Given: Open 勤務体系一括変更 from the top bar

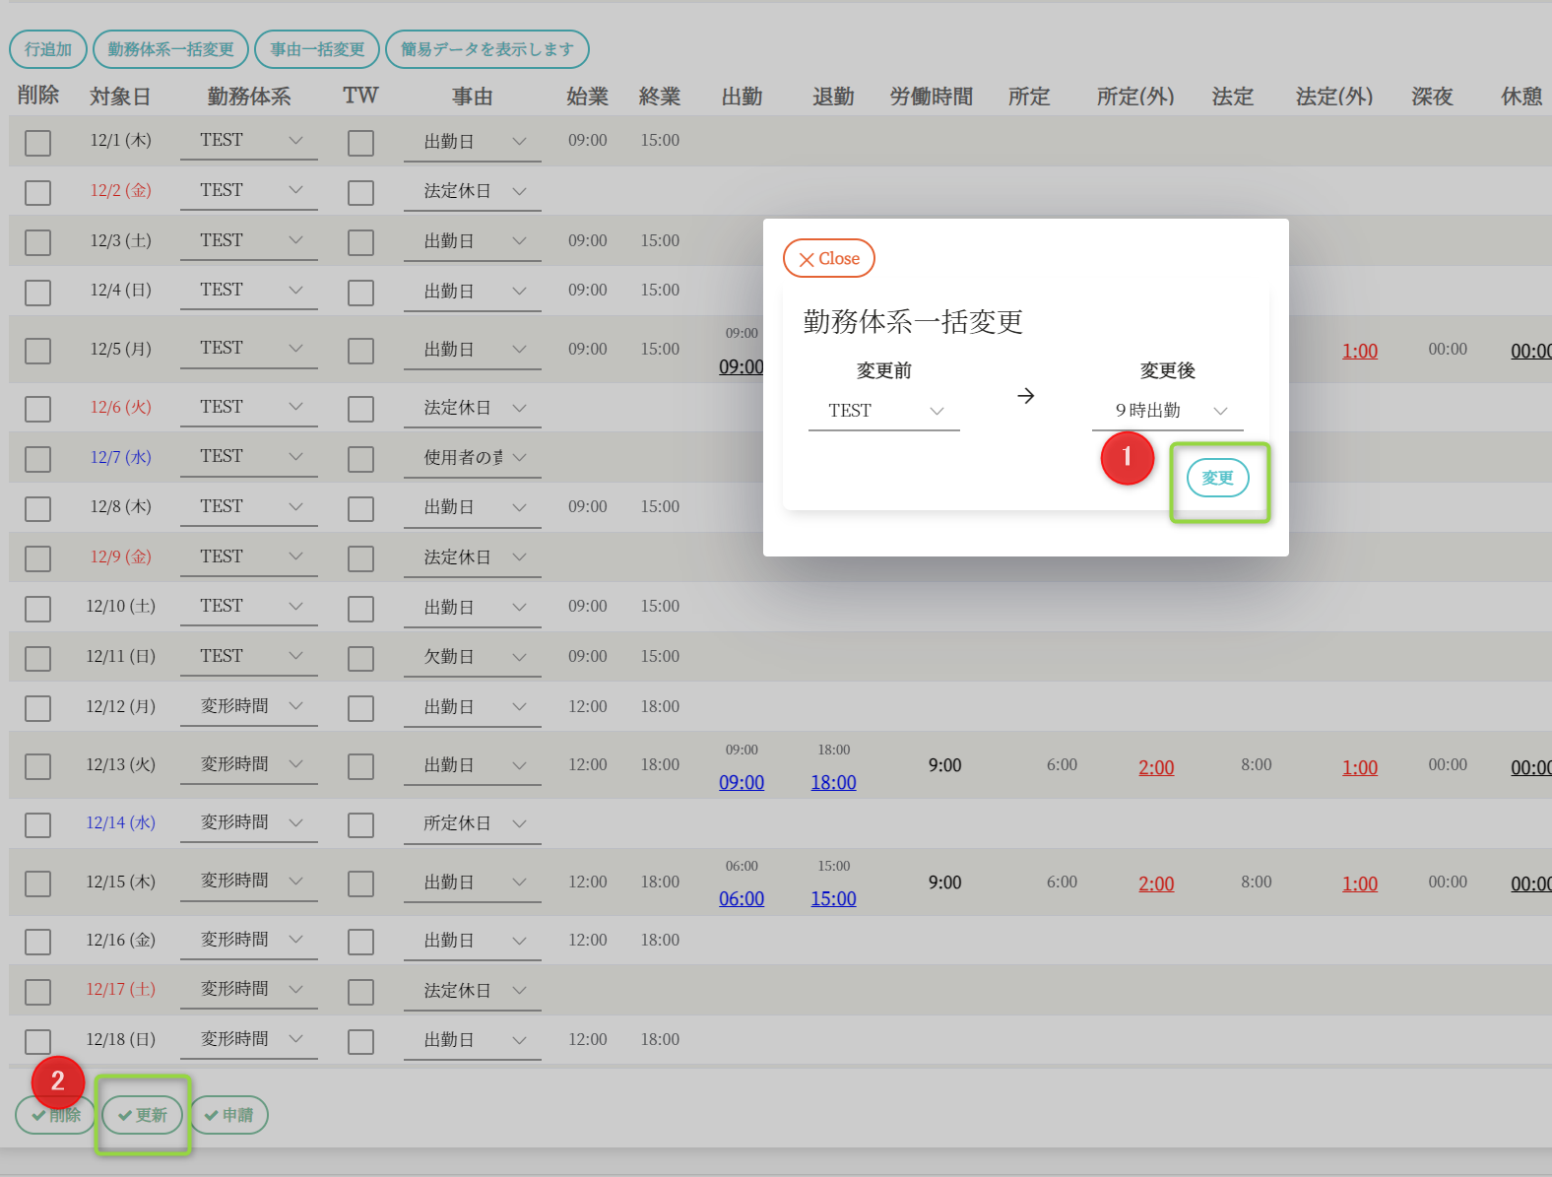Looking at the screenshot, I should (x=170, y=49).
